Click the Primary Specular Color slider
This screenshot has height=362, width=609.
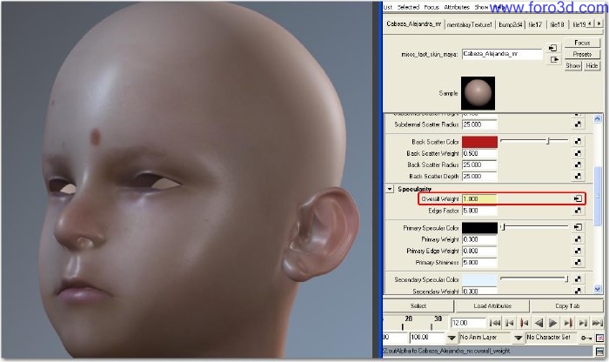point(534,227)
